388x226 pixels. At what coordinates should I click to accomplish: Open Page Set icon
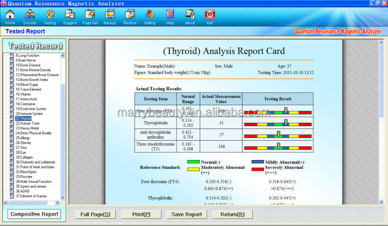pyautogui.click(x=90, y=17)
